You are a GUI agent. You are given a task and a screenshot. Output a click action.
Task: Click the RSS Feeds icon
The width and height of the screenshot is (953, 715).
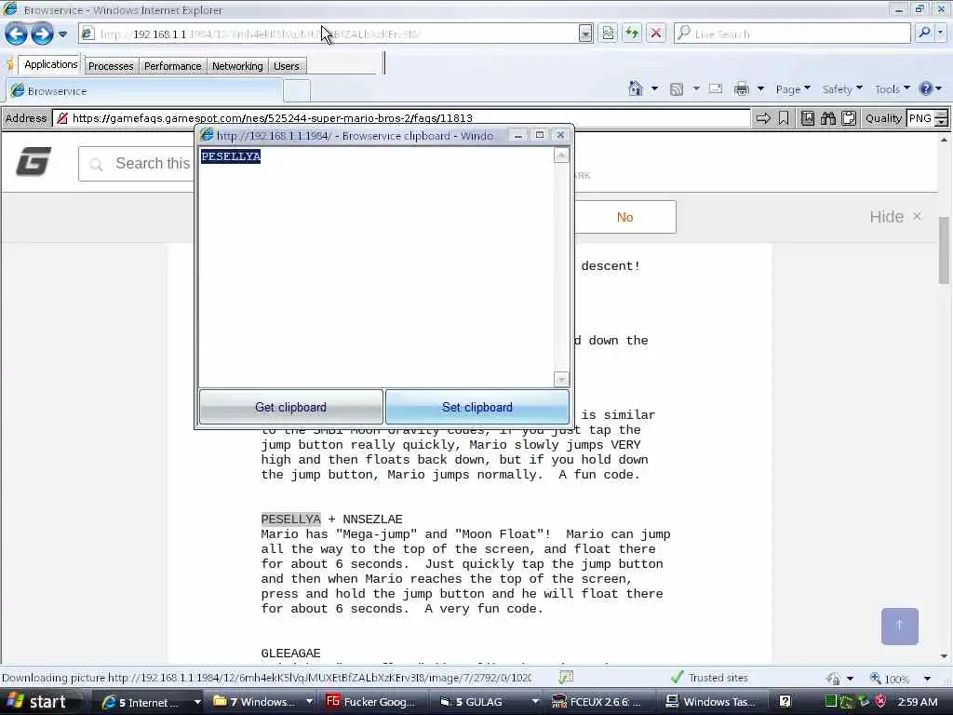click(x=677, y=89)
